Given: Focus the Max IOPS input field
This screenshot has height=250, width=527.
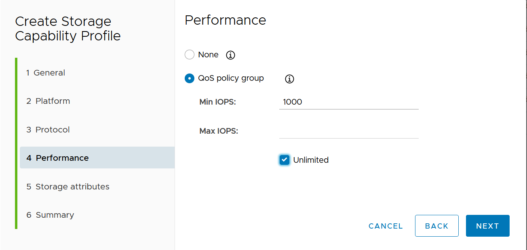Looking at the screenshot, I should coord(348,131).
